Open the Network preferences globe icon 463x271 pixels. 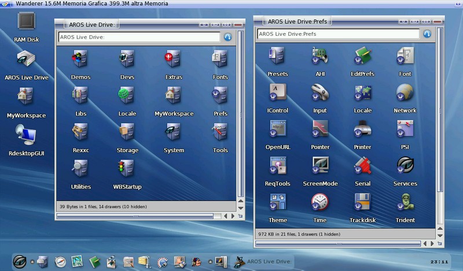(405, 92)
